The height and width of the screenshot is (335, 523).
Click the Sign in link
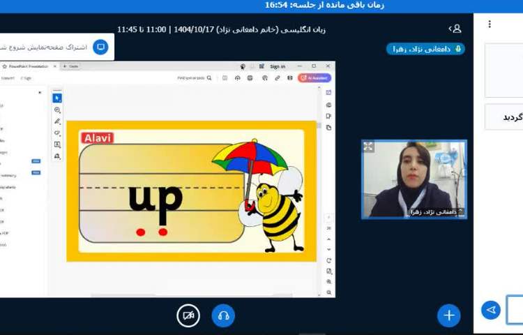click(x=278, y=66)
